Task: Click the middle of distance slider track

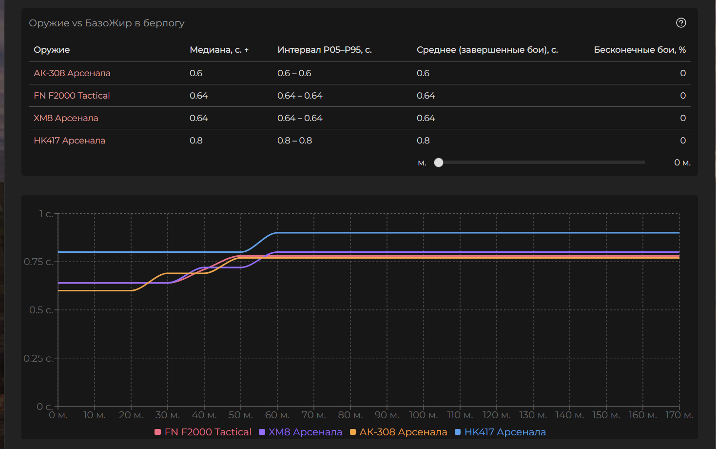Action: point(542,163)
